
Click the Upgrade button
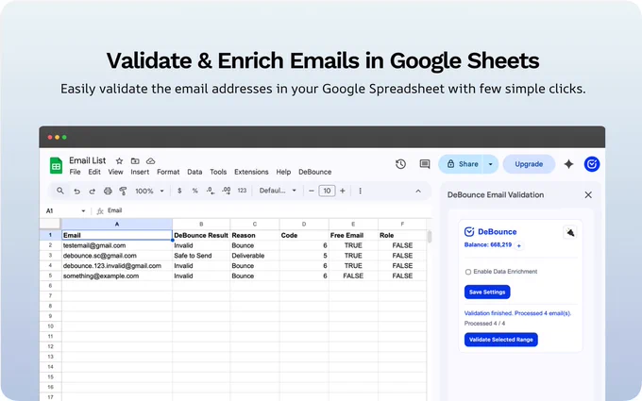529,164
